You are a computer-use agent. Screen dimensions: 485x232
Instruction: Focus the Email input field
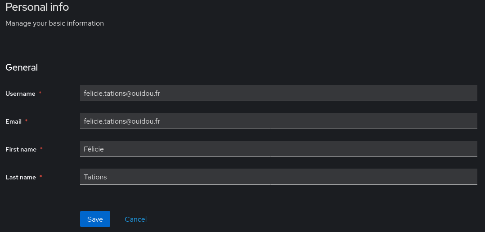(278, 121)
